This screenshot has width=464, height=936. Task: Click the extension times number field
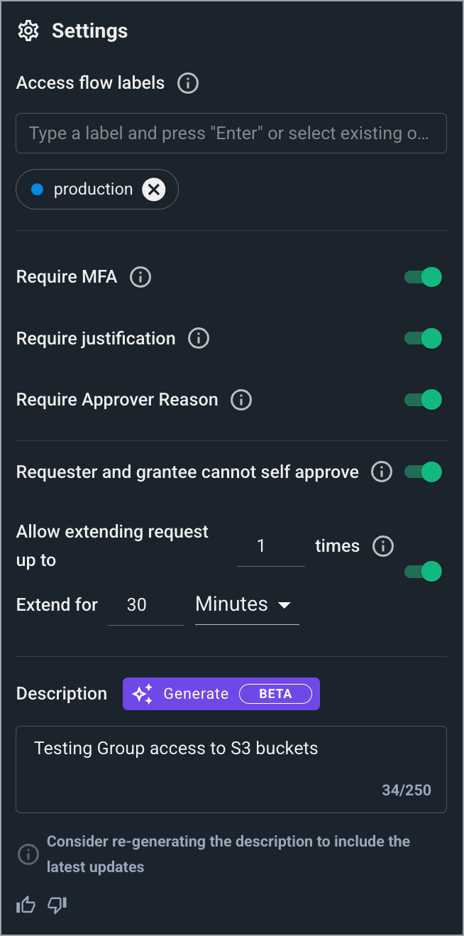[x=270, y=546]
